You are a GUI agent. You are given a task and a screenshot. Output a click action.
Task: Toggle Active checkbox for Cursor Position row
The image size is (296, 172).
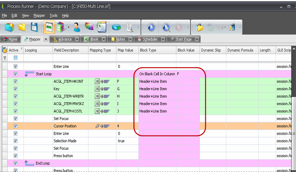[x=16, y=126]
